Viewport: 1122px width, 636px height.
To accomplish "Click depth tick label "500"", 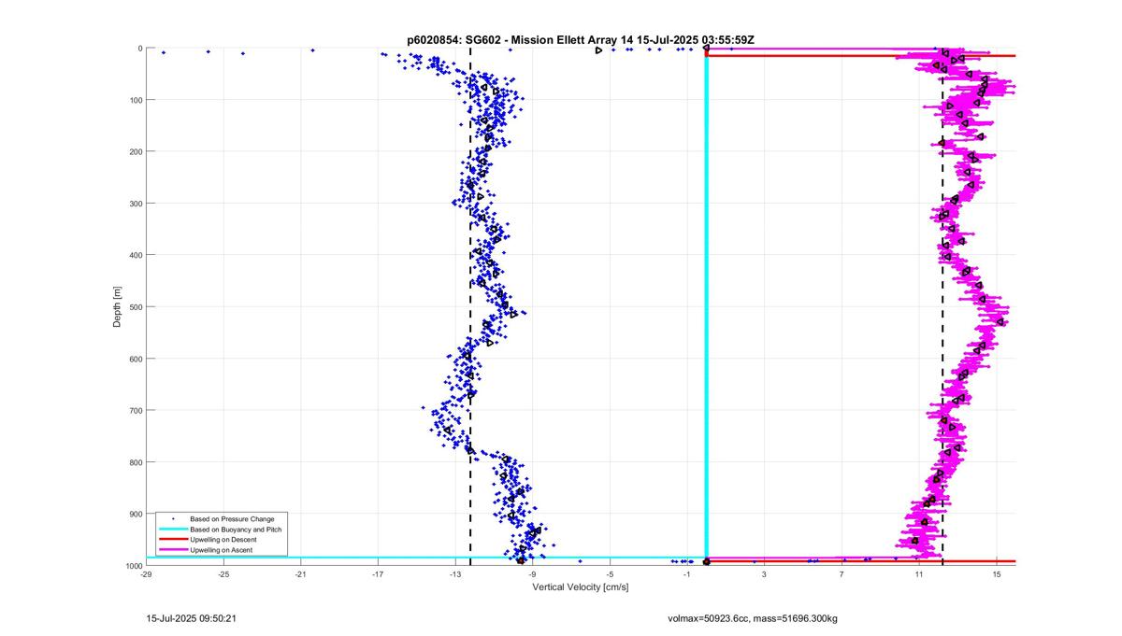I will click(x=136, y=306).
